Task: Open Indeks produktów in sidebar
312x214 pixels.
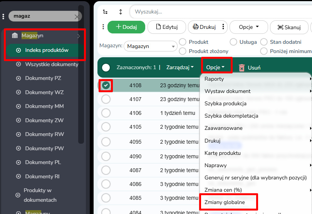Action: pos(45,50)
